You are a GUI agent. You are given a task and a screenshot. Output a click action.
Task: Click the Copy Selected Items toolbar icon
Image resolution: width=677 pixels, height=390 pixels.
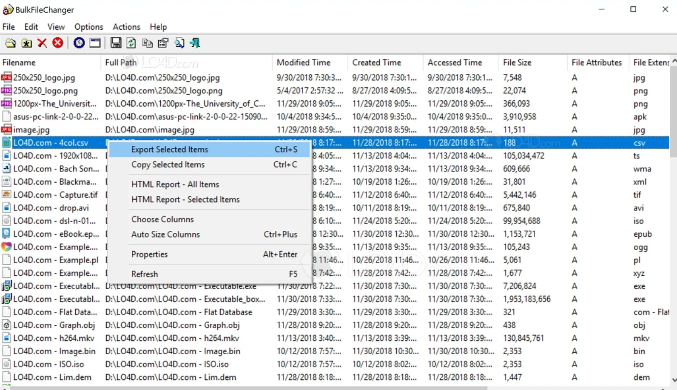click(148, 43)
